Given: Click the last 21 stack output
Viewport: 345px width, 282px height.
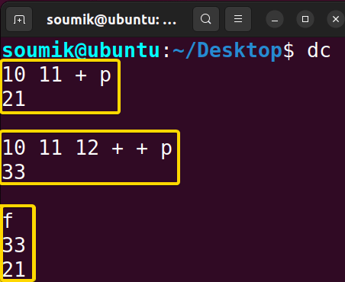Looking at the screenshot, I should (x=14, y=270).
